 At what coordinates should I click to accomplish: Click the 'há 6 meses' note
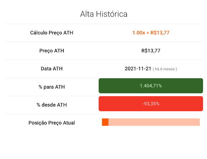165,69
